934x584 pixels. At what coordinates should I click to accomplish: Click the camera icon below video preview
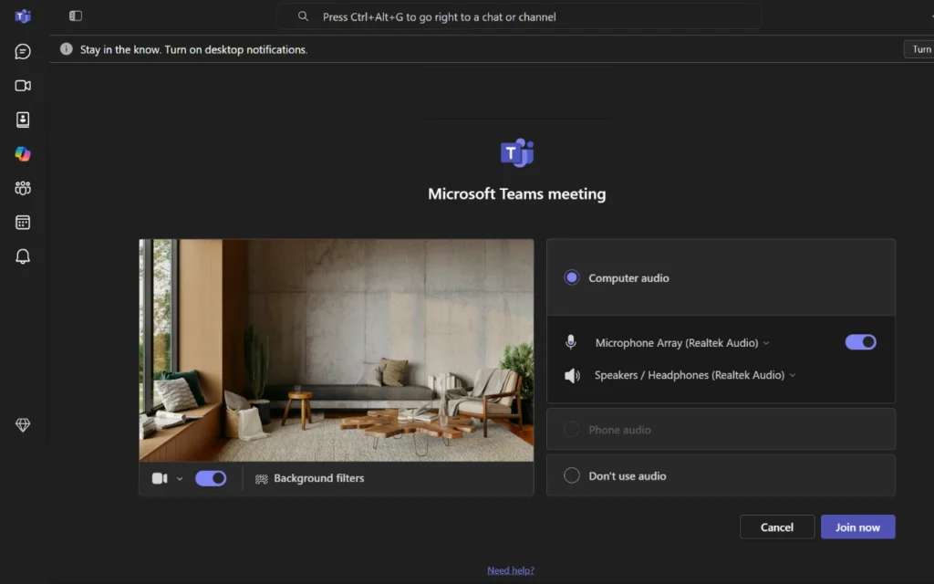pos(160,478)
